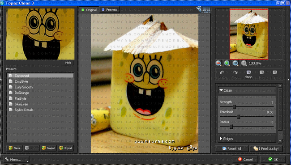Screen dimensions: 291x165
Task: Collapse the left presets panel arrow
Action: [1, 80]
